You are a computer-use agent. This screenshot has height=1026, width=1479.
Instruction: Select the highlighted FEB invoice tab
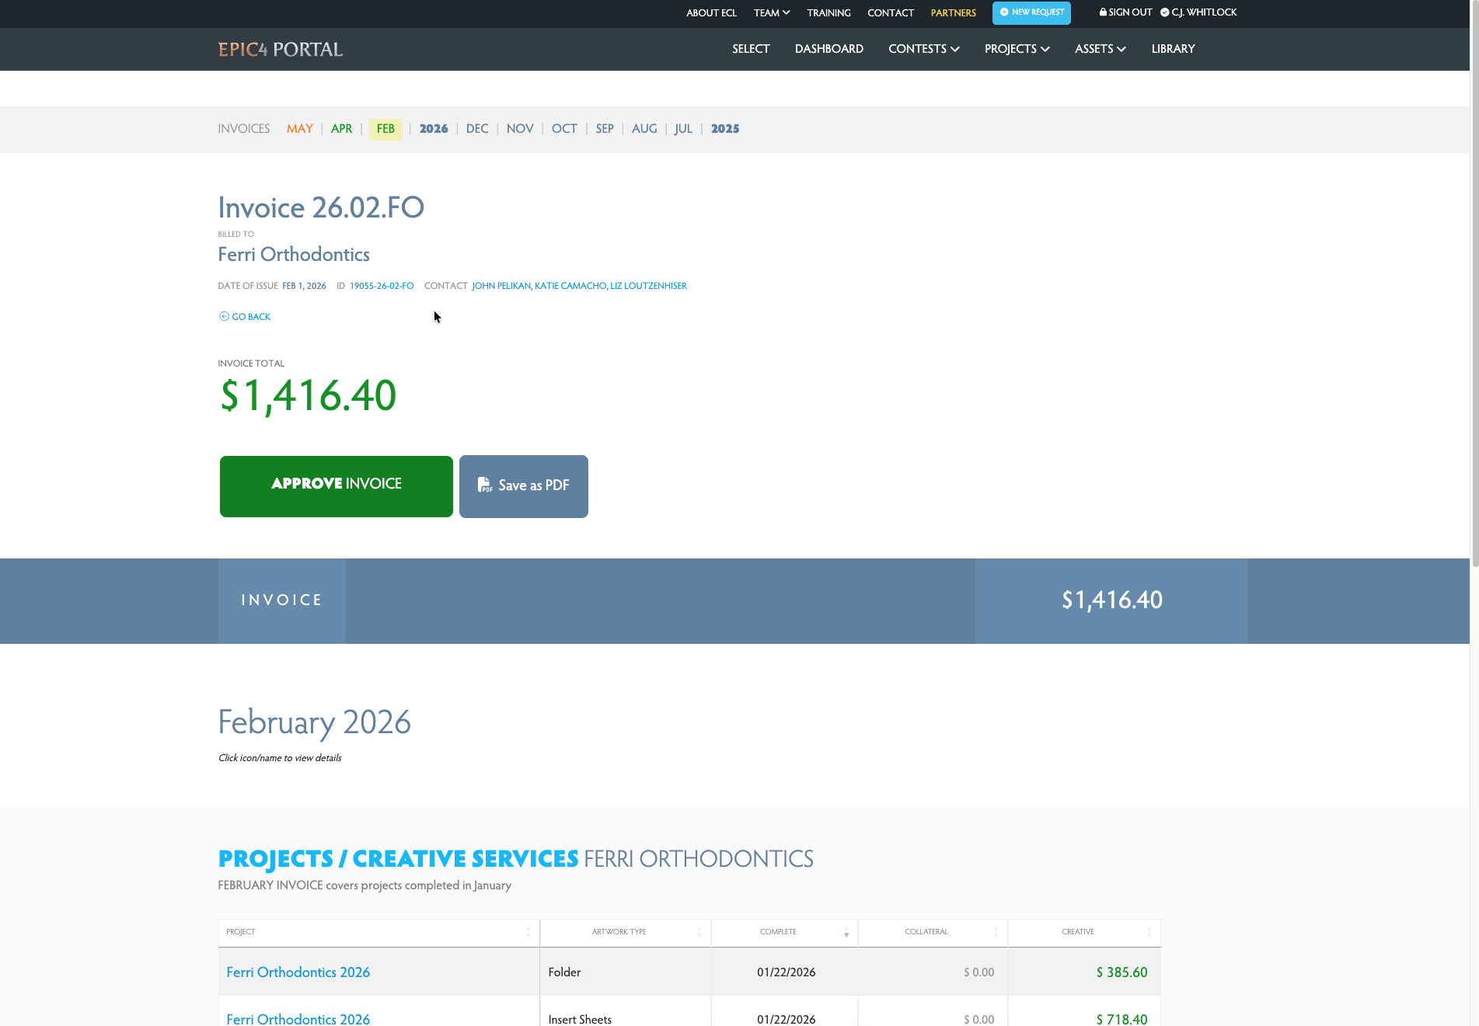tap(385, 129)
